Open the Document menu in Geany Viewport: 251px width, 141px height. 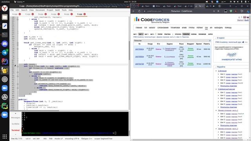(40, 10)
